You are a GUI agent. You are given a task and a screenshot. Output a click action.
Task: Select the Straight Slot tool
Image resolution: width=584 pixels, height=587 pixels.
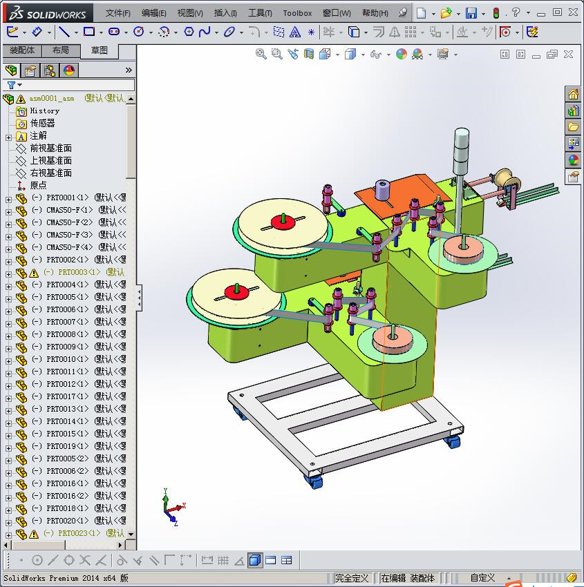pos(114,32)
